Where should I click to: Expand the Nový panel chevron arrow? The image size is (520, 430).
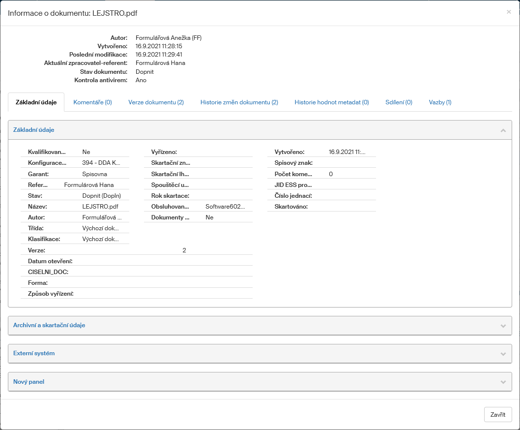tap(503, 382)
